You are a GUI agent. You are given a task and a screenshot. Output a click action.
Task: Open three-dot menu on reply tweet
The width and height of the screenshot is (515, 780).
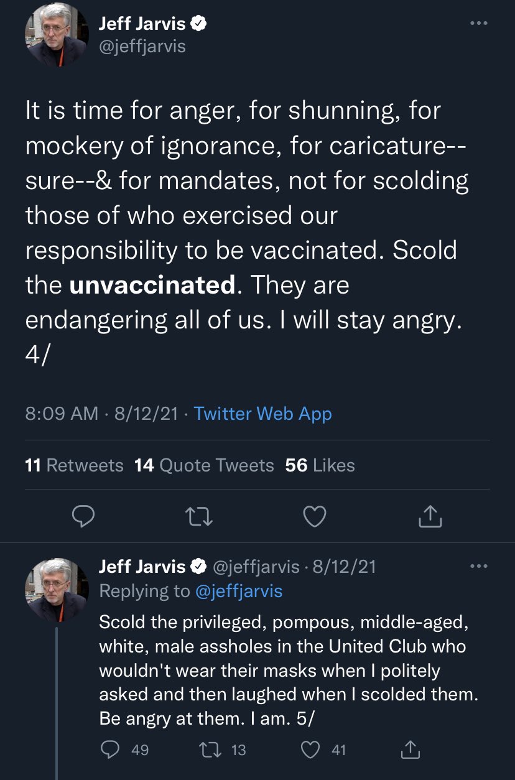pyautogui.click(x=478, y=567)
